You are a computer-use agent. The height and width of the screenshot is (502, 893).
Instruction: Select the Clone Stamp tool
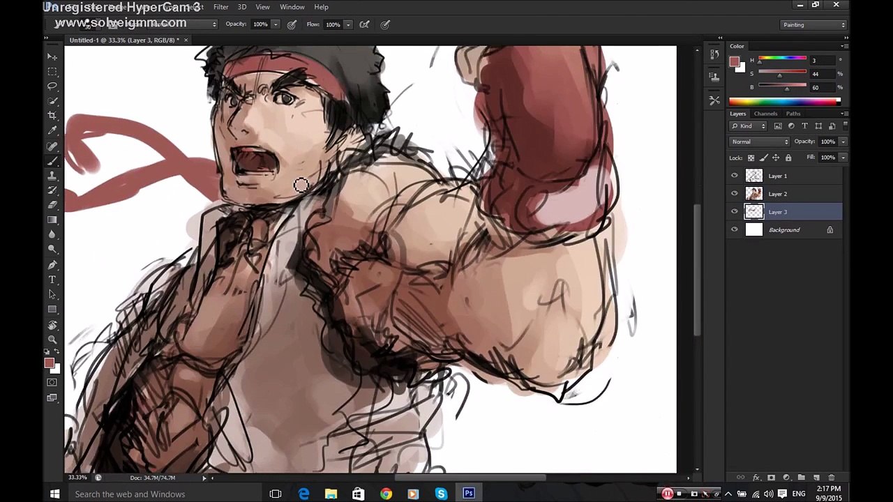(52, 175)
